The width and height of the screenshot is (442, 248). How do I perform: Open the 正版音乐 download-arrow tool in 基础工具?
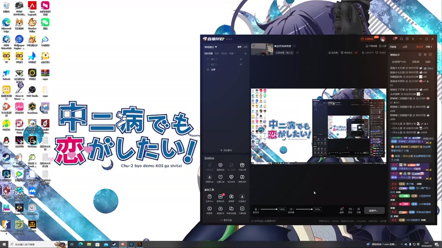click(x=242, y=197)
